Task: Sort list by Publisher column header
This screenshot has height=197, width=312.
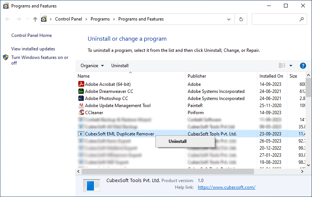Action: click(x=221, y=76)
